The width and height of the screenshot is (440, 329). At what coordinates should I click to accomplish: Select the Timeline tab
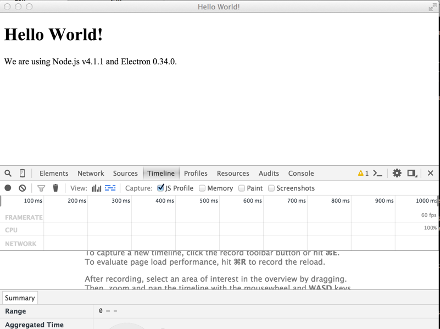click(x=161, y=174)
